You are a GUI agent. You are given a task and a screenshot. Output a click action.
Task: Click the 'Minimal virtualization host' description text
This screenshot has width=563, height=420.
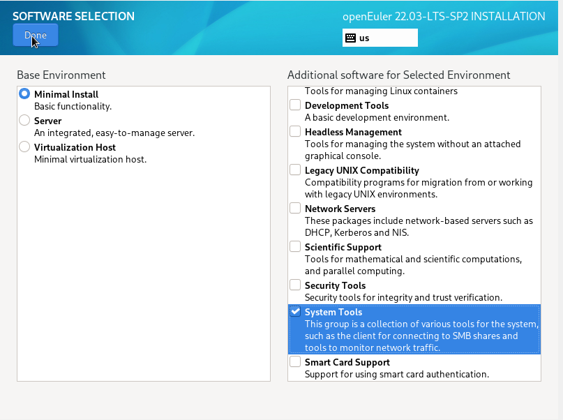90,159
